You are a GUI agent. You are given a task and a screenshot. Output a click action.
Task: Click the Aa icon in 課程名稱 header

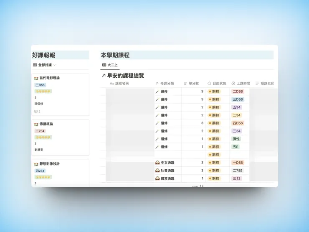tap(112, 84)
